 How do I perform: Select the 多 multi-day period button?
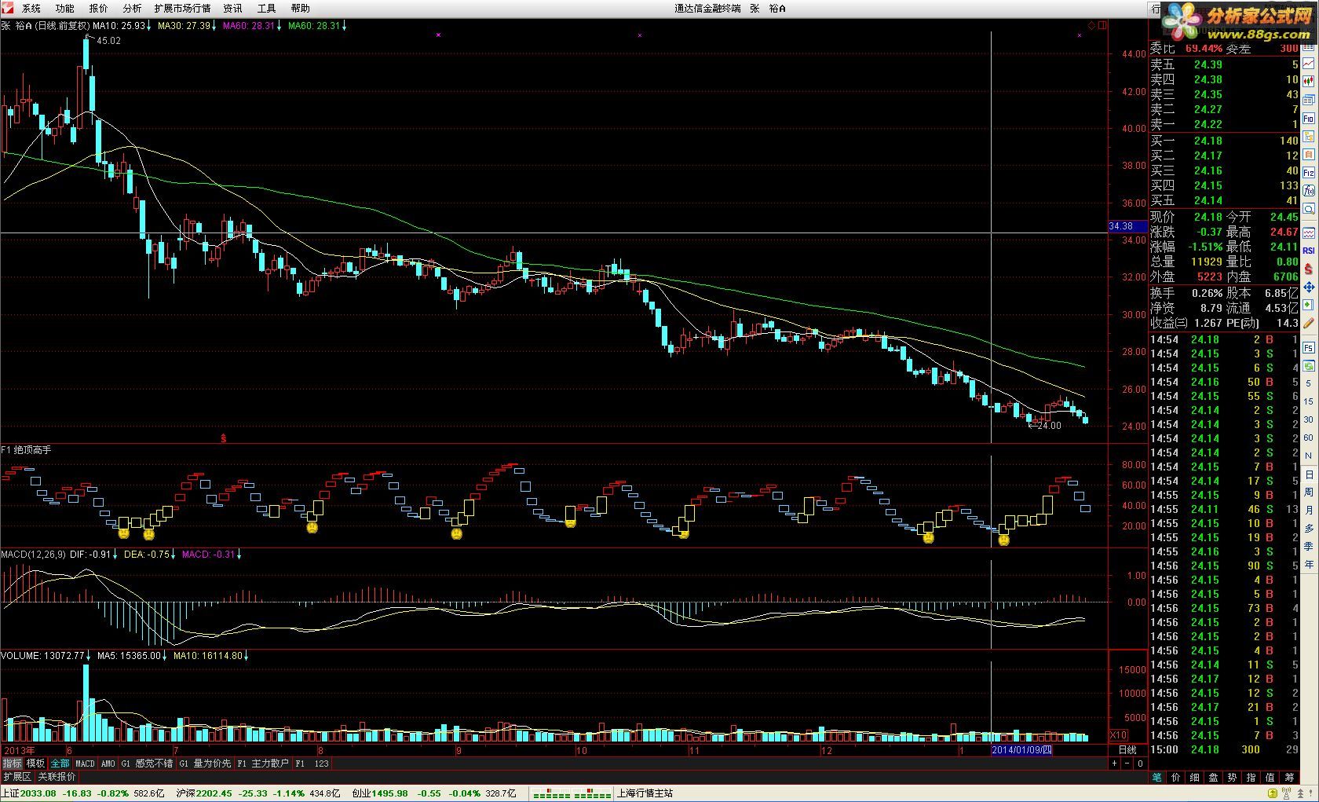pos(1309,528)
